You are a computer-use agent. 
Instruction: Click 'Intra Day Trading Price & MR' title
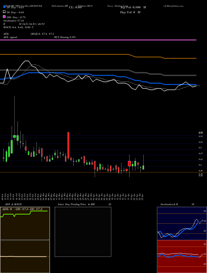pos(76,204)
